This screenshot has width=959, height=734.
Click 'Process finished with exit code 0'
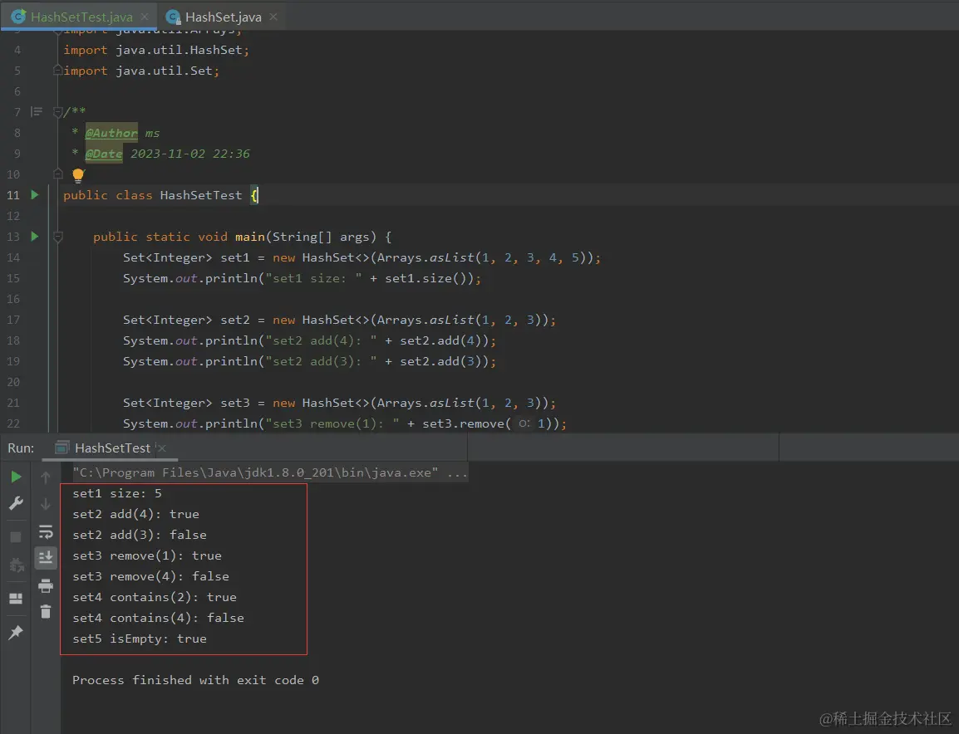pos(196,680)
